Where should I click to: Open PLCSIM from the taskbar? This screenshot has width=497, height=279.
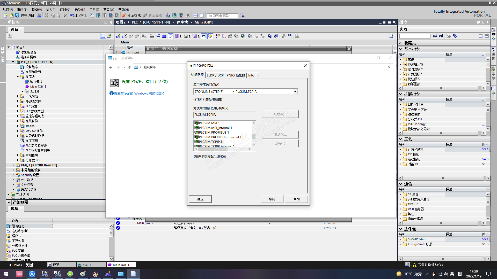[57, 274]
